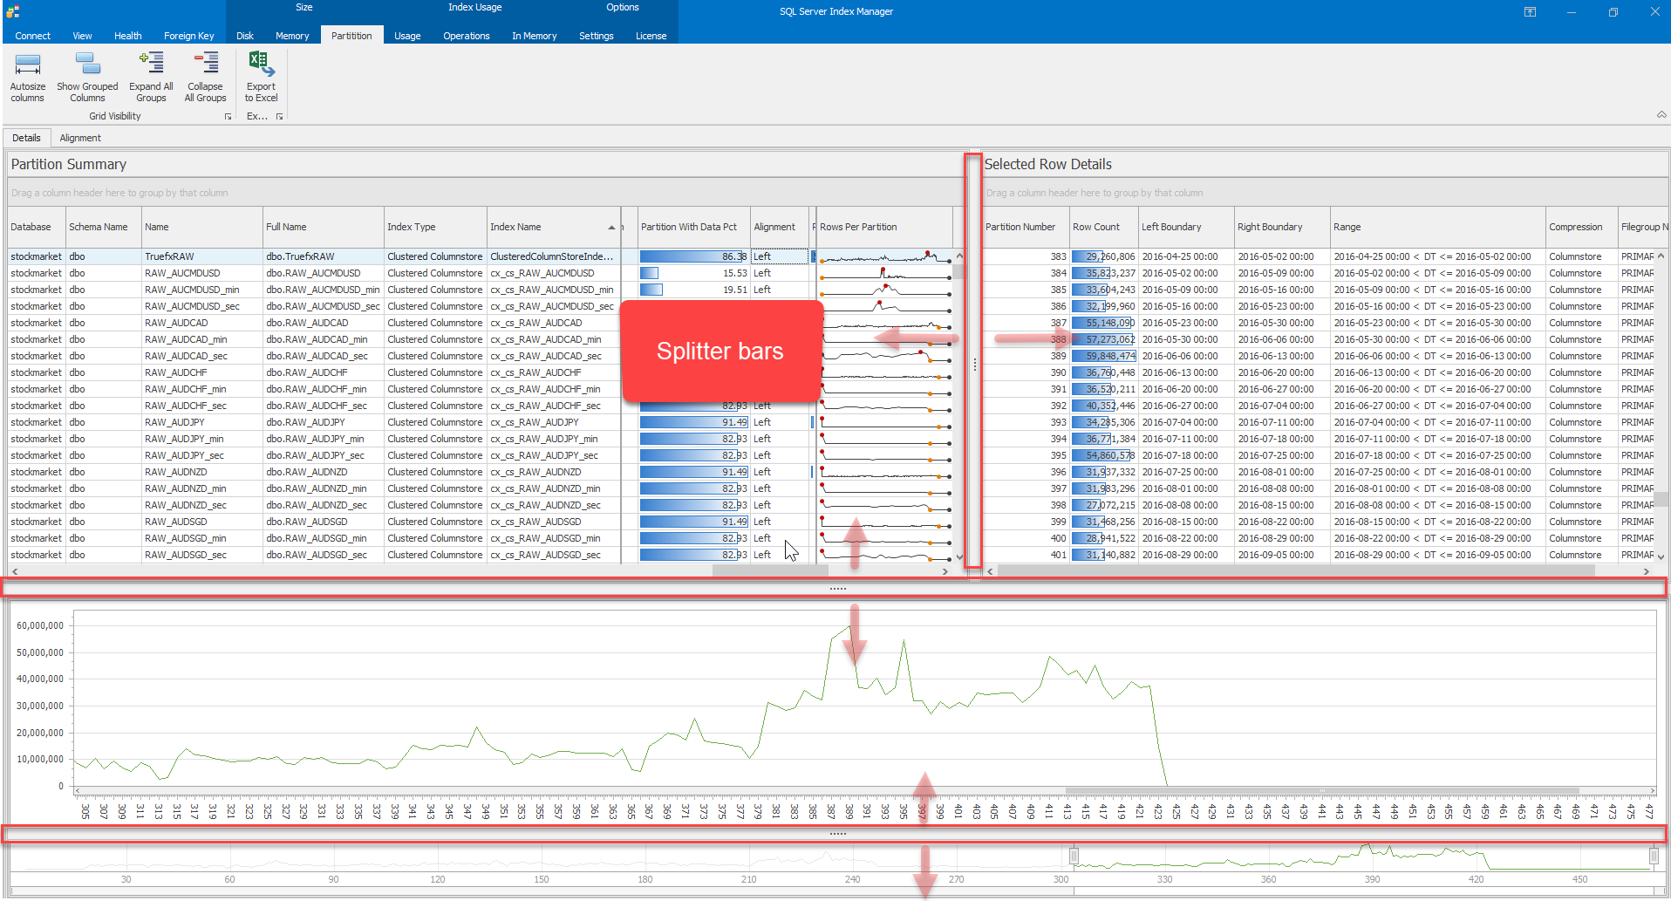Click the Partition Summary horizontal scrollbar
Image resolution: width=1671 pixels, height=901 pixels.
[480, 571]
